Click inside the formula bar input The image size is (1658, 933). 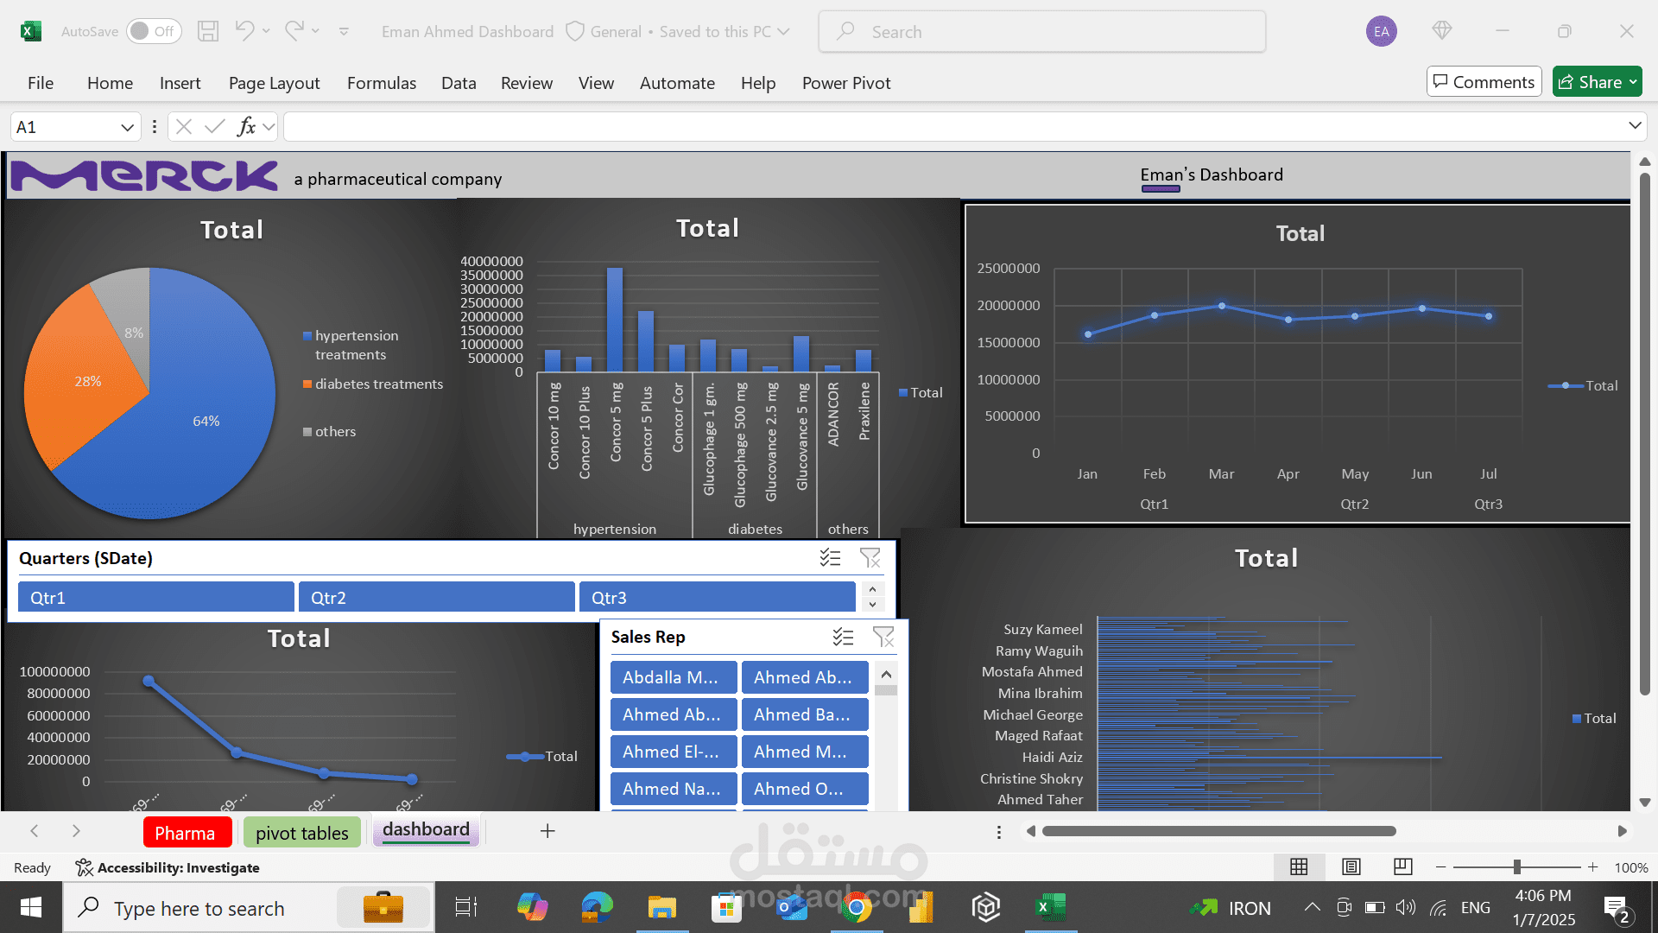pyautogui.click(x=954, y=127)
